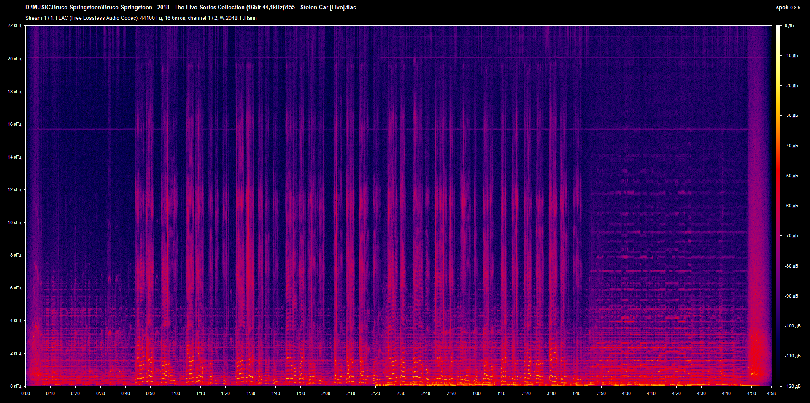Viewport: 810px width, 403px height.
Task: Click the 0:00 time axis marker
Action: [x=26, y=393]
